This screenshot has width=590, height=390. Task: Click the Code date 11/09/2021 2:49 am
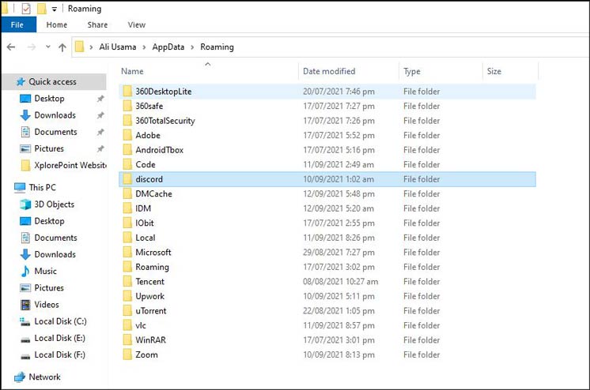(338, 164)
